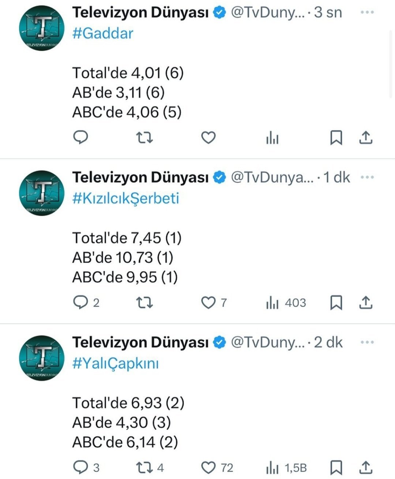Open more options for #YalıÇapkını tweet

click(x=367, y=342)
